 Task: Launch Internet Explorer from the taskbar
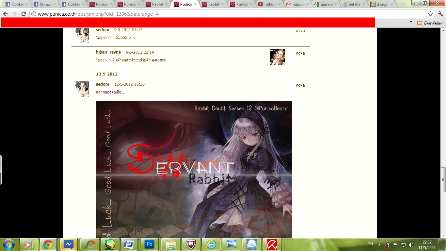(x=211, y=244)
